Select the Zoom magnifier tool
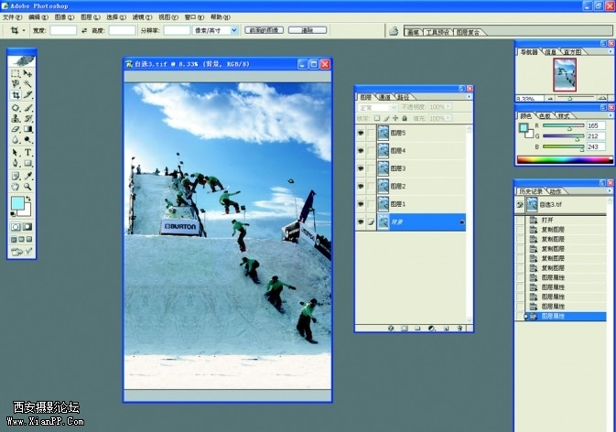Image resolution: width=616 pixels, height=432 pixels. [28, 186]
